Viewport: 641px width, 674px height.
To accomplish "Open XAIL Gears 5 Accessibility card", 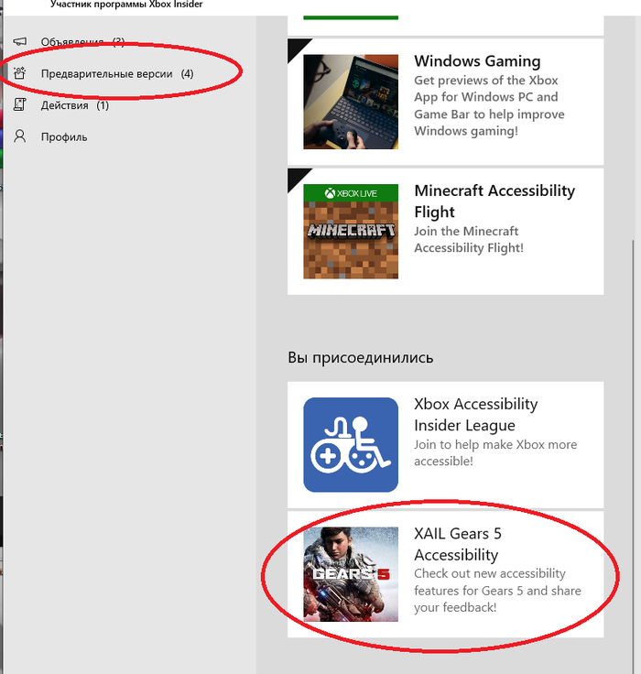I will point(445,574).
